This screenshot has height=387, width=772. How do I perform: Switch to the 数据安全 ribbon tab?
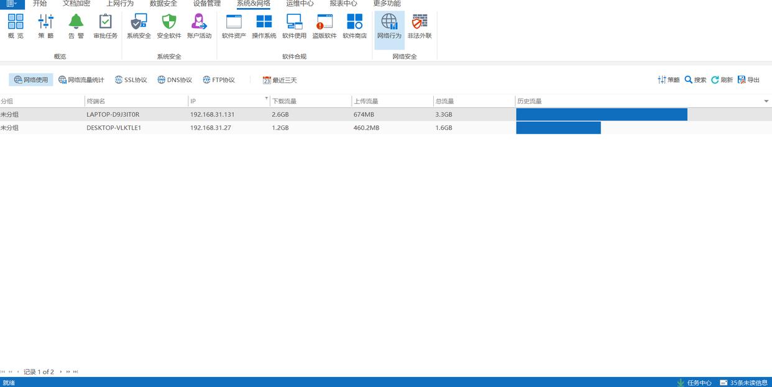pos(163,4)
